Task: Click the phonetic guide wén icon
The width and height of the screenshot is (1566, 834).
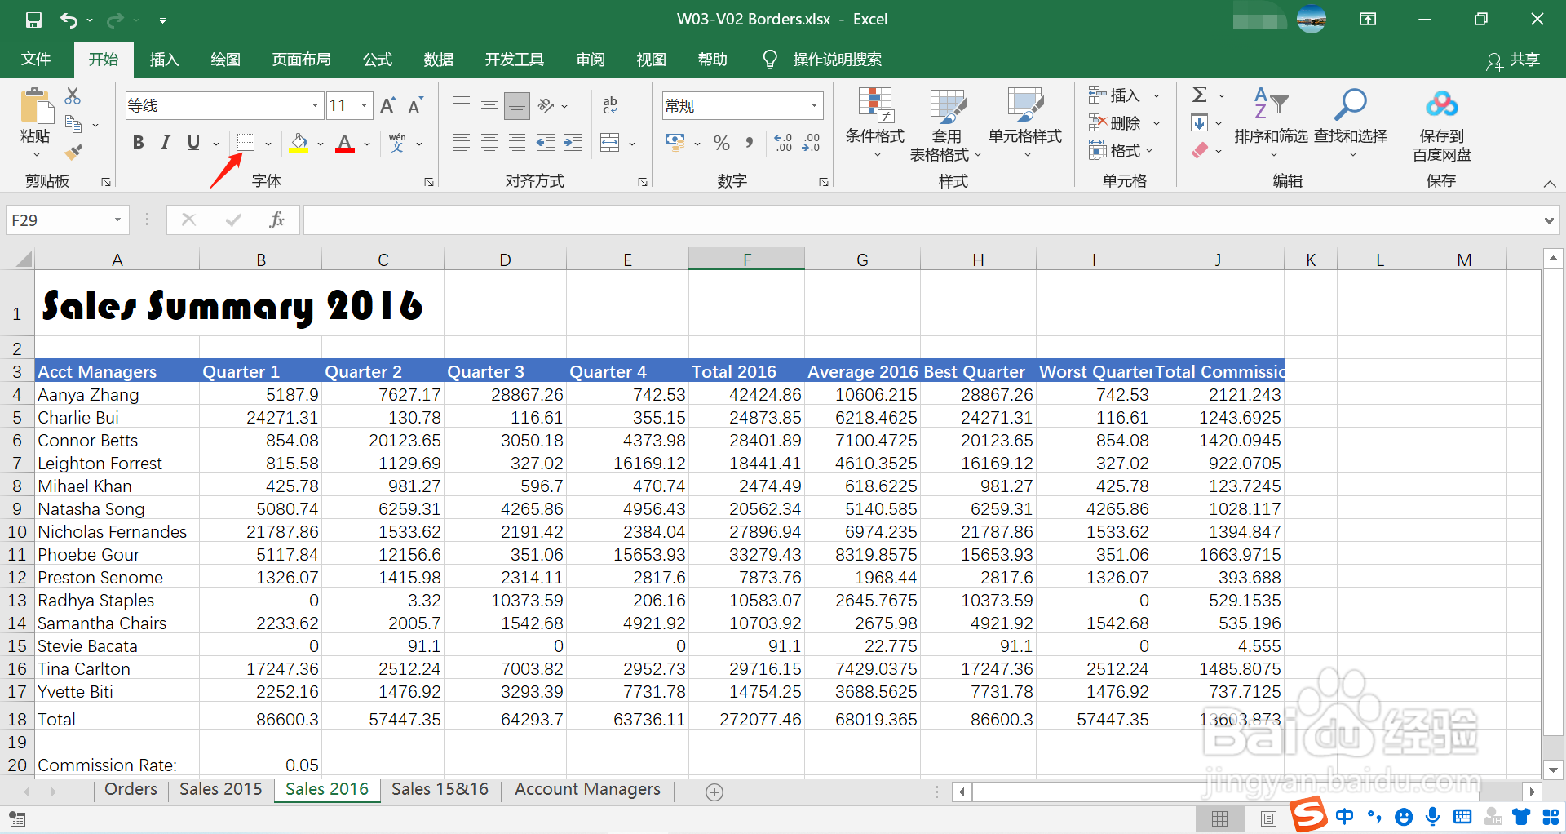Action: [x=397, y=143]
